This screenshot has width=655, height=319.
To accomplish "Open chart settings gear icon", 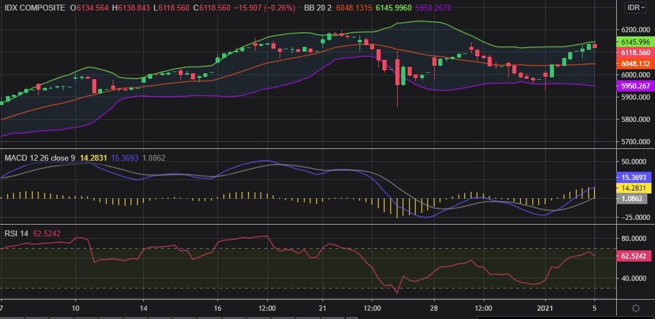I will pos(636,308).
